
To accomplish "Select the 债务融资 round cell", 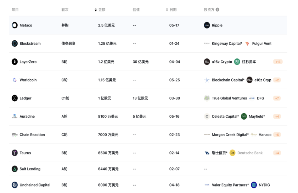I will point(68,44).
